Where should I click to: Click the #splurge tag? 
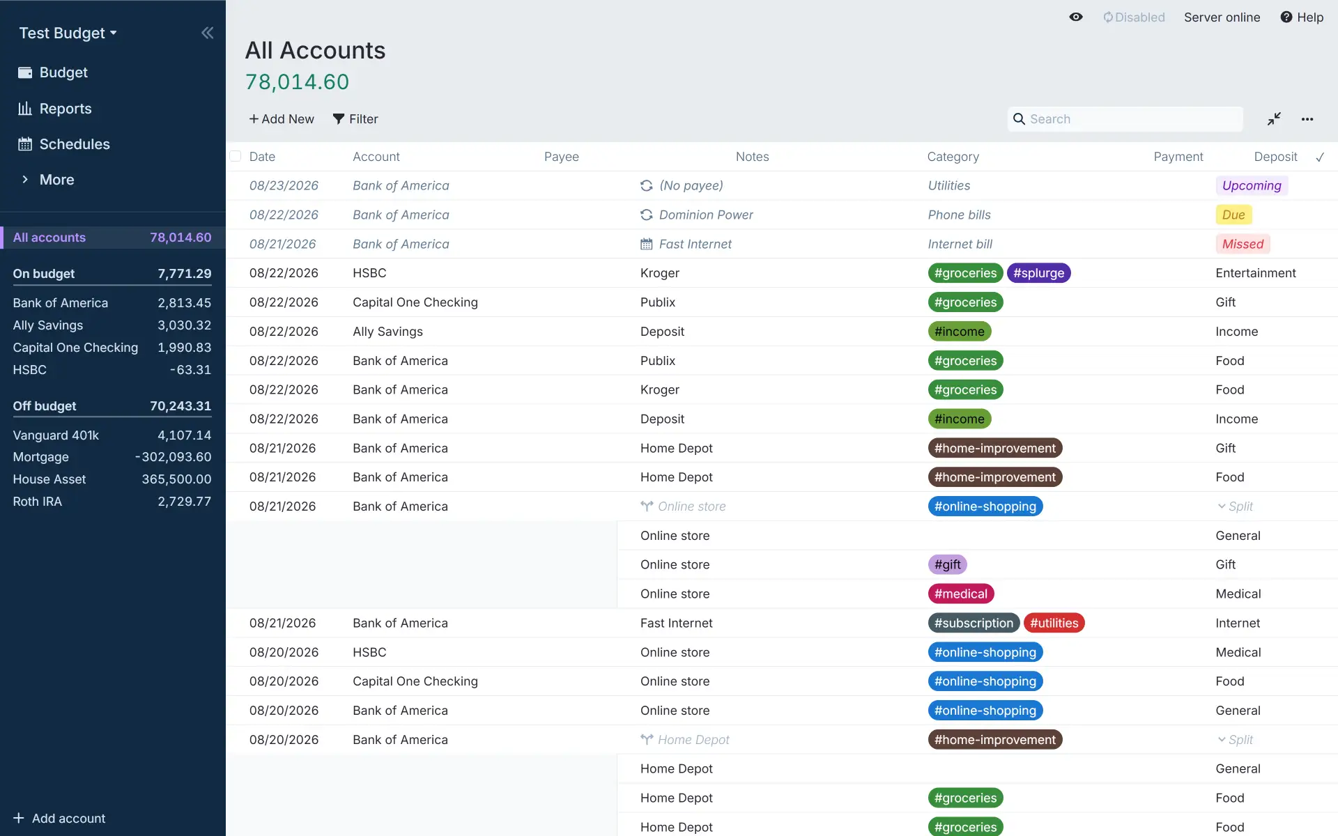pyautogui.click(x=1038, y=273)
